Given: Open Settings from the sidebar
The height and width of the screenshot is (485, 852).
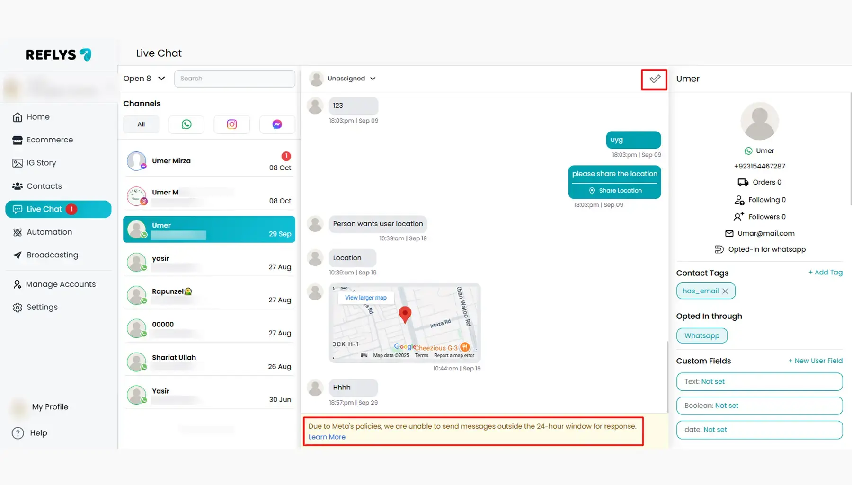Looking at the screenshot, I should click(42, 307).
